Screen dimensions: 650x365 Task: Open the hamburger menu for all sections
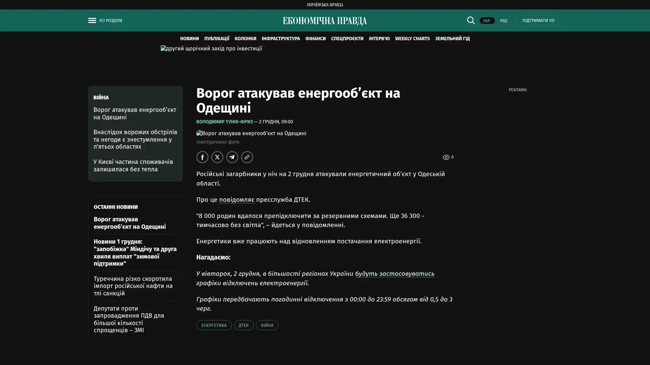pos(92,21)
